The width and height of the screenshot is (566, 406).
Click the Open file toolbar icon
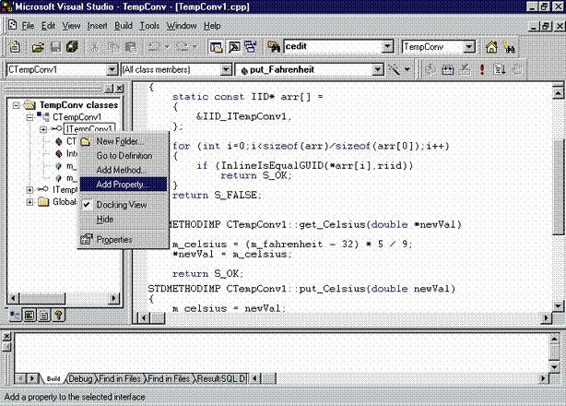pyautogui.click(x=38, y=47)
